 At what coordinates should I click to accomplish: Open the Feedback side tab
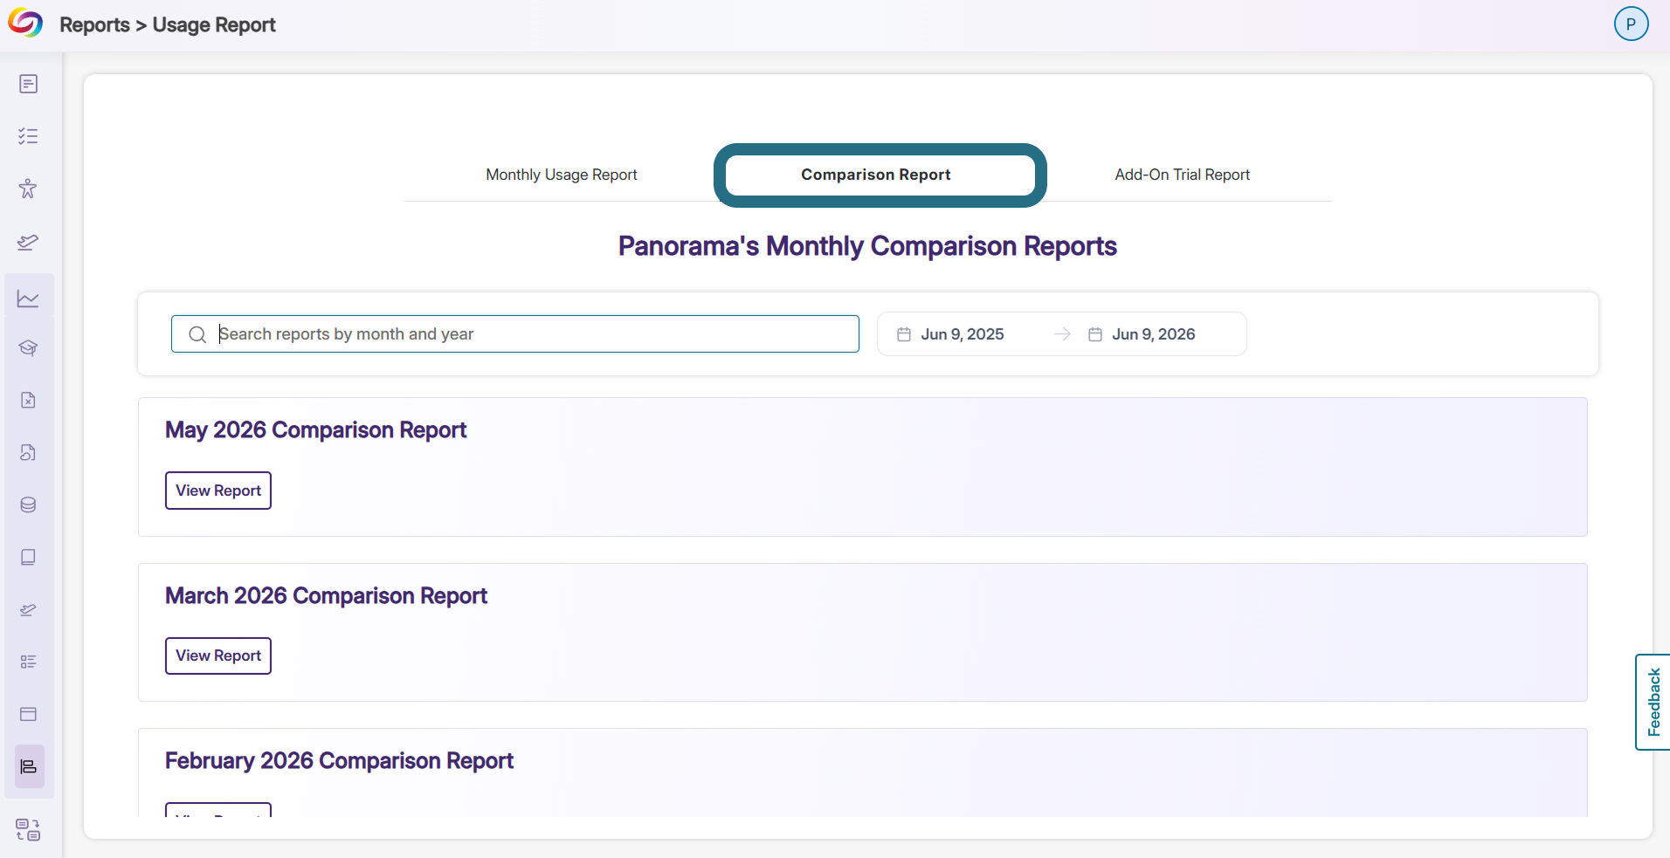point(1653,702)
